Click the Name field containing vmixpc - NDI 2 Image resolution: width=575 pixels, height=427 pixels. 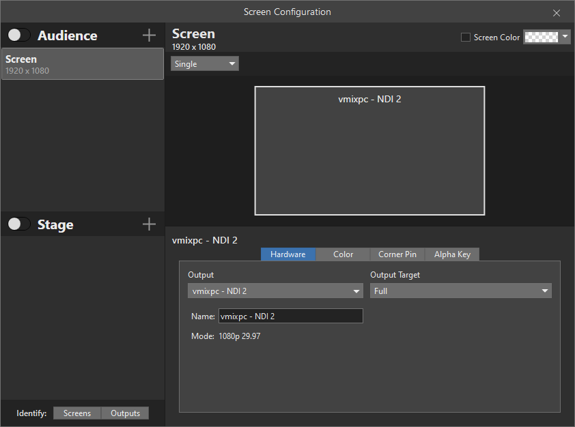tap(290, 316)
